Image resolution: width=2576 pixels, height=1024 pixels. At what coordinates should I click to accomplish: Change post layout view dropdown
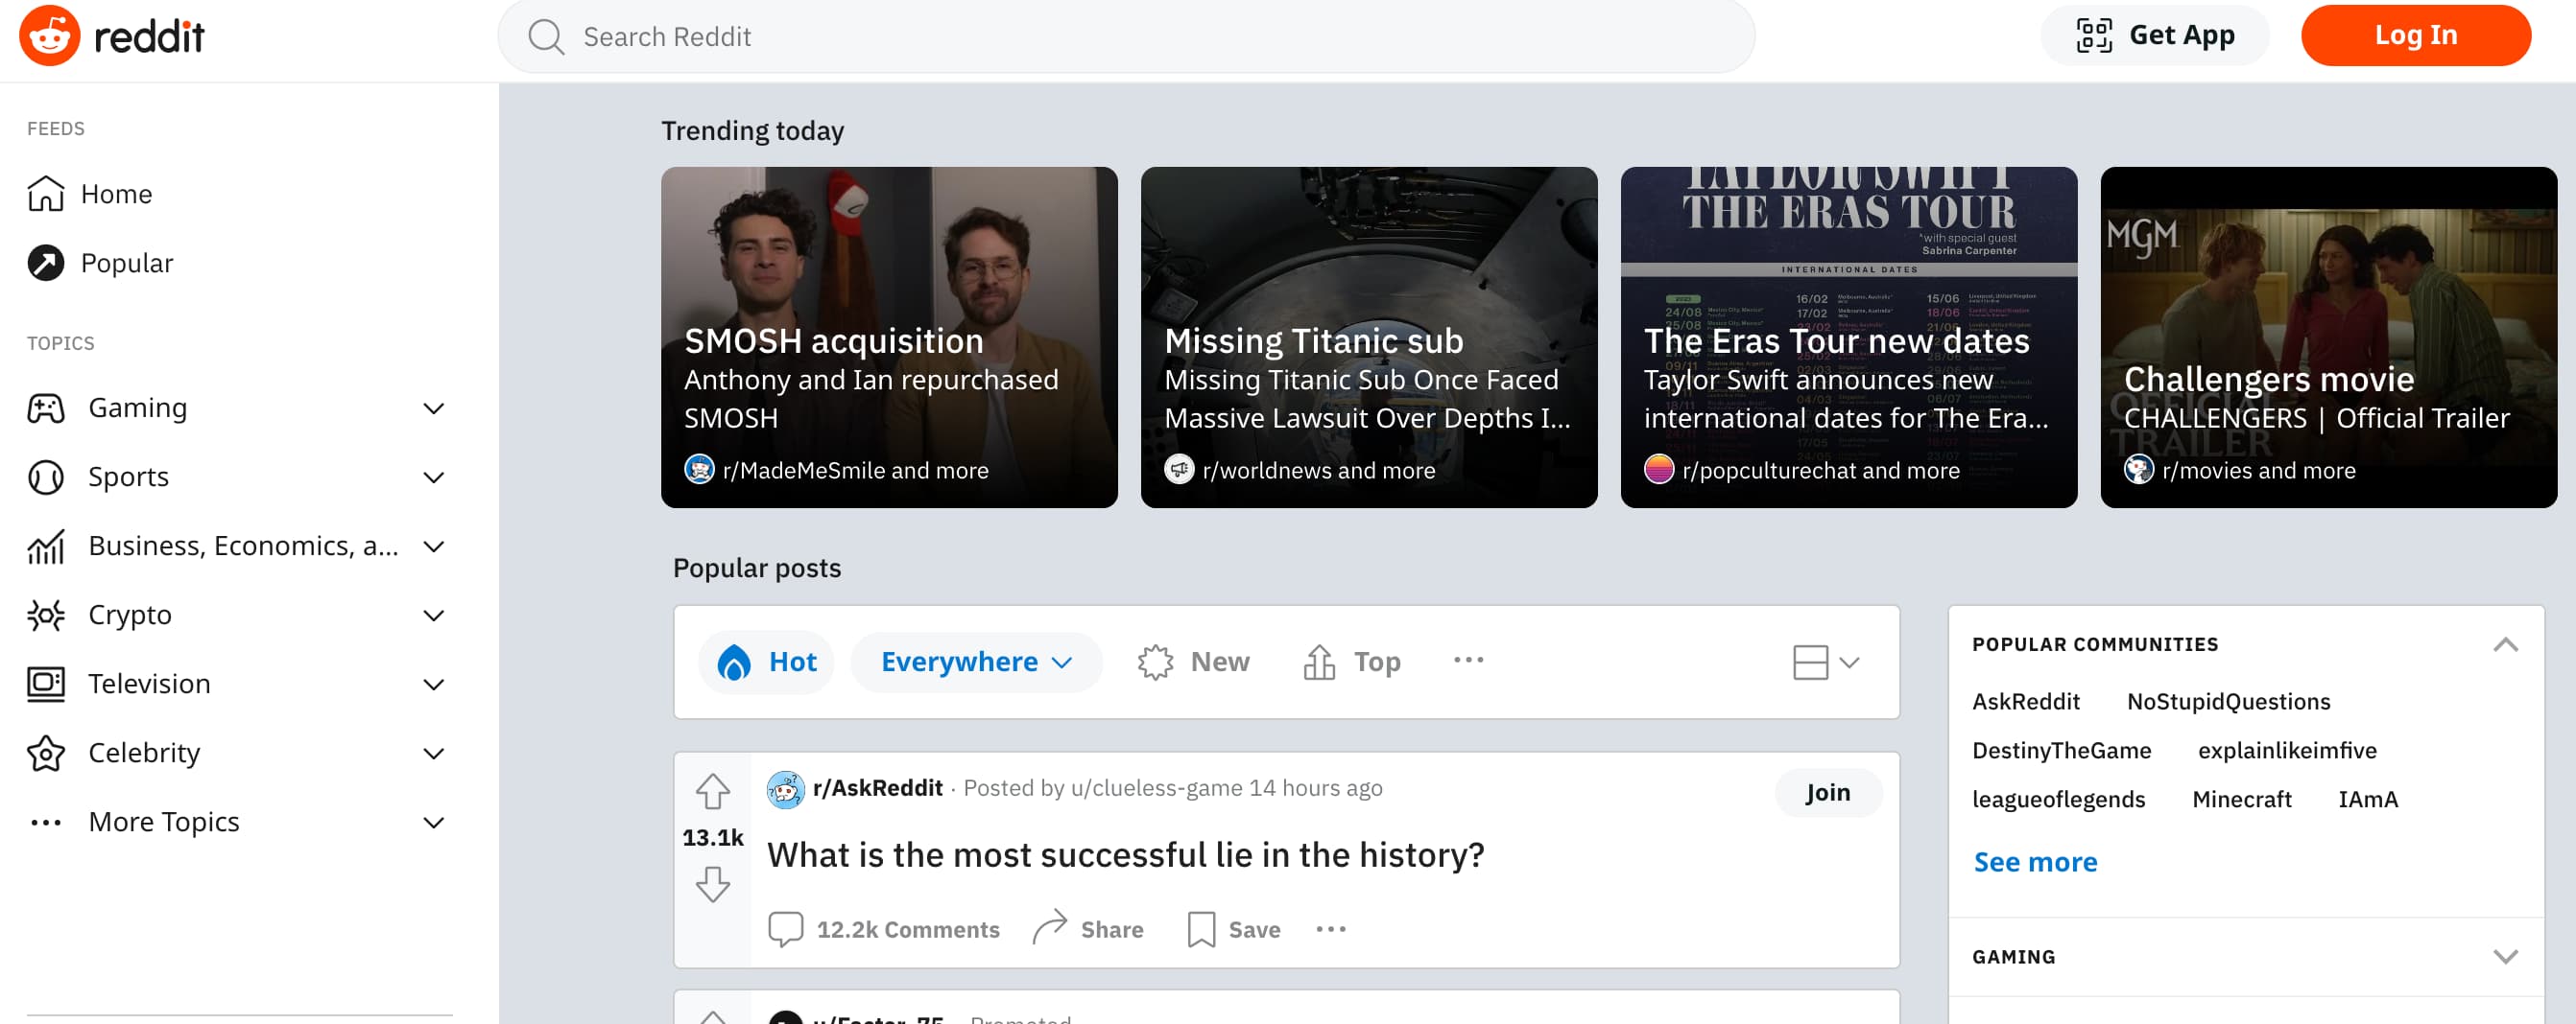click(1825, 663)
